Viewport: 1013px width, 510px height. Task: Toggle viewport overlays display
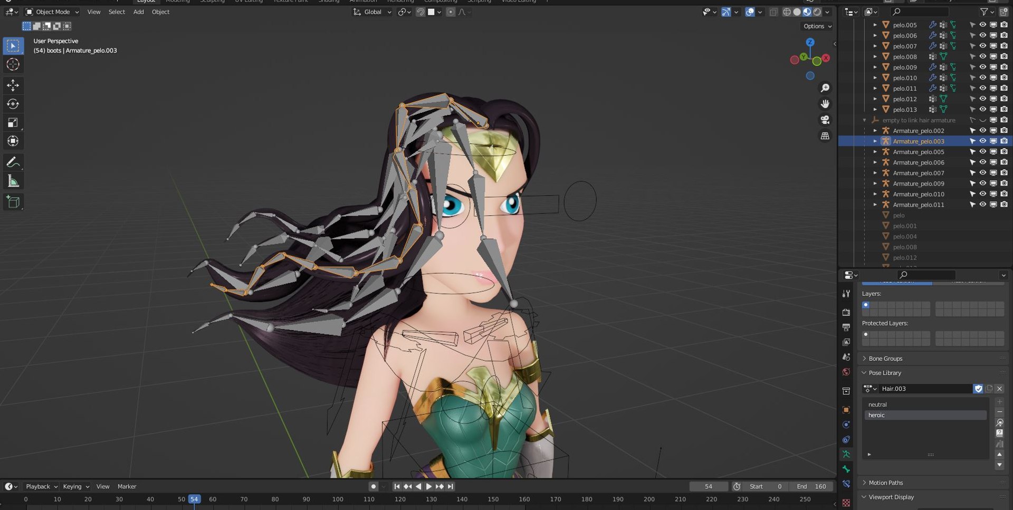[x=750, y=12]
